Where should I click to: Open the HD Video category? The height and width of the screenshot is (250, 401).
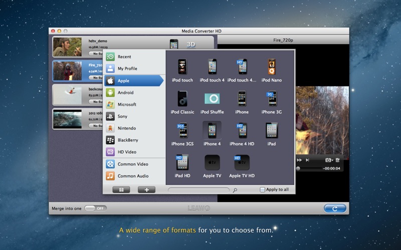coord(134,152)
